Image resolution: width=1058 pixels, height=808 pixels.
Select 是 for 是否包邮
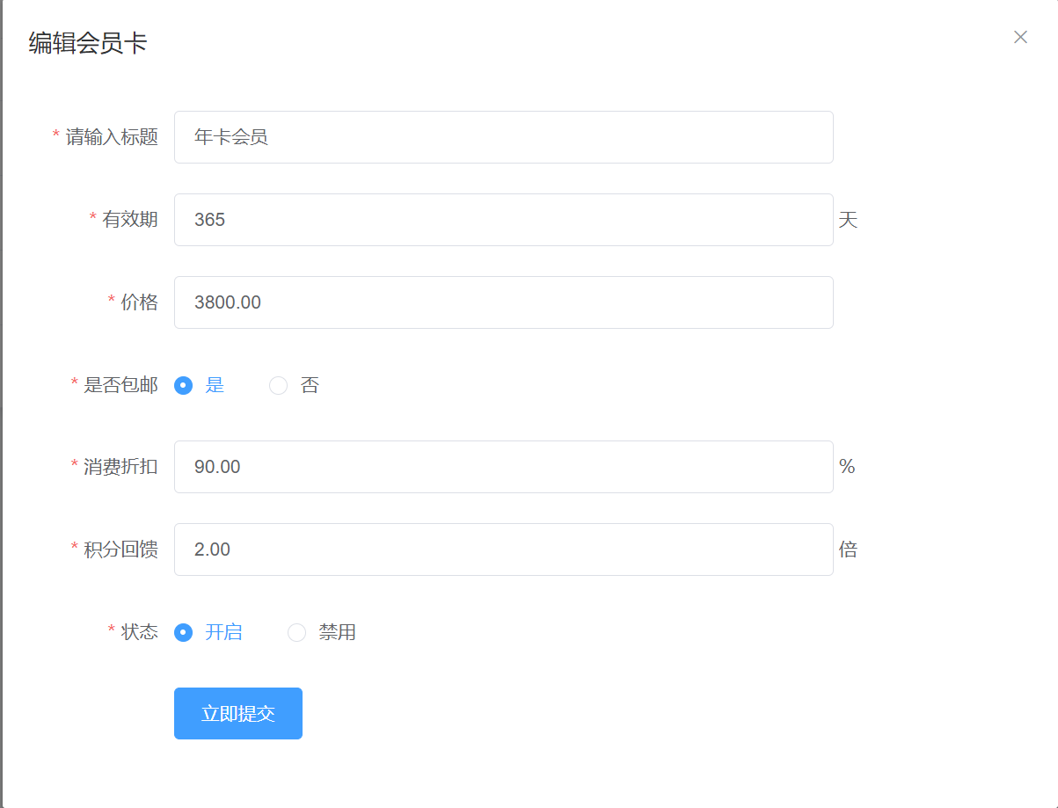(200, 385)
